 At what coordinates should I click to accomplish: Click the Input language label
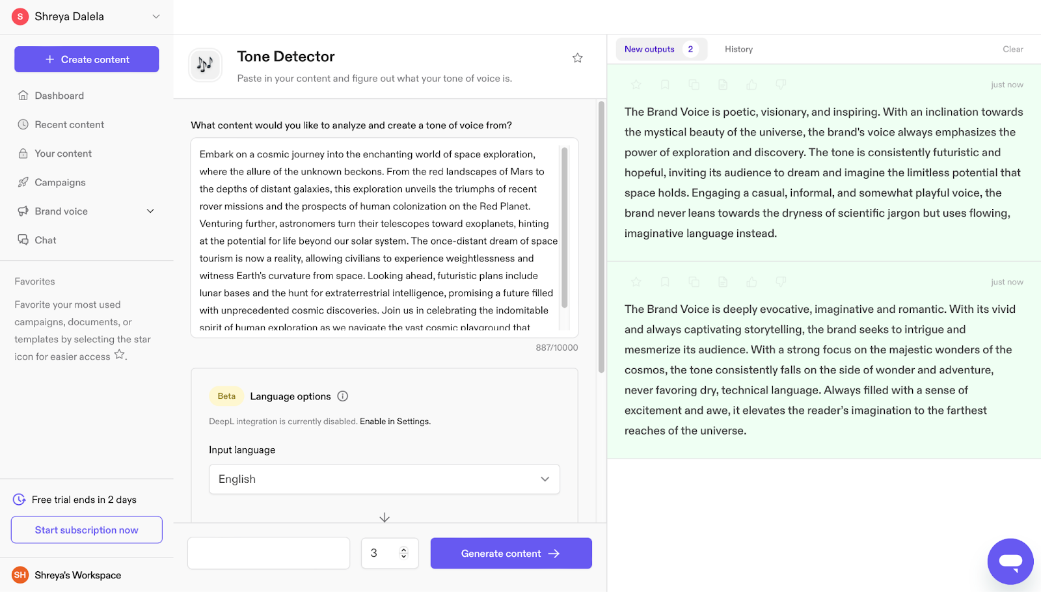coord(242,450)
